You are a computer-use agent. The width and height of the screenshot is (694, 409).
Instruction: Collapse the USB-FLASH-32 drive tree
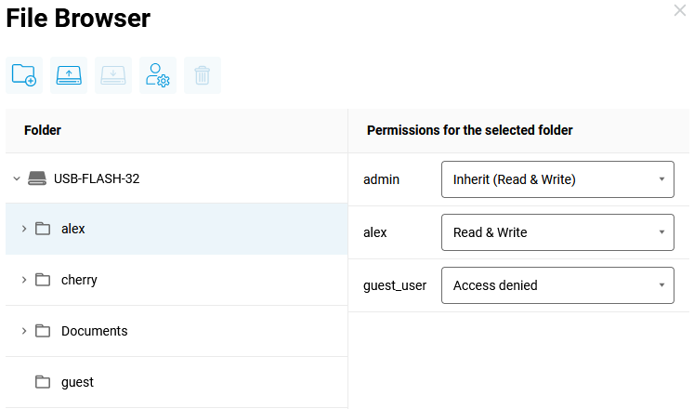(x=17, y=178)
